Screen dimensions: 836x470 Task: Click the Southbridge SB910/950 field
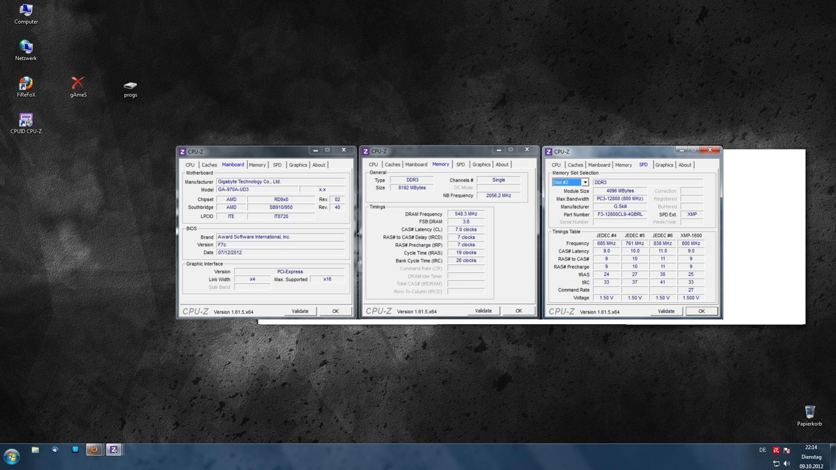coord(281,207)
